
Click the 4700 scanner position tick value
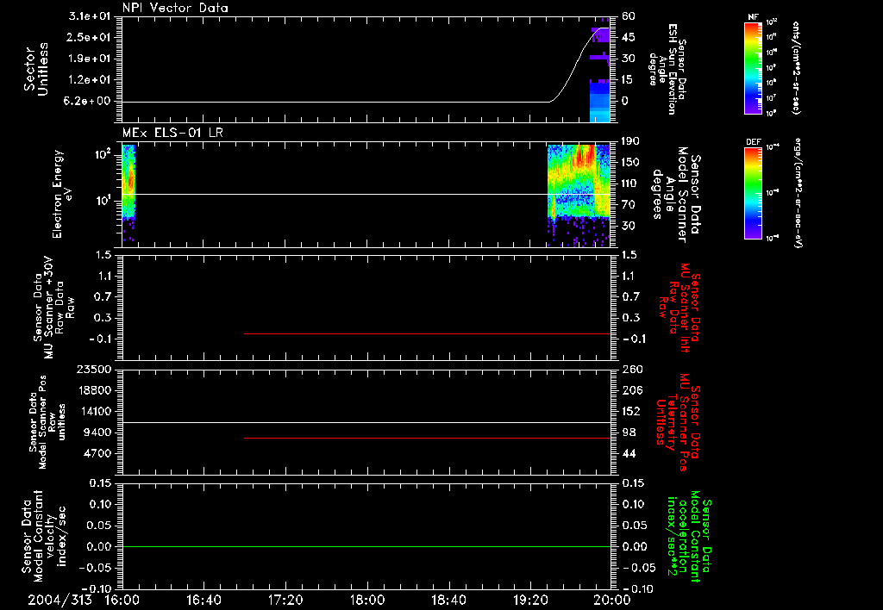[97, 453]
